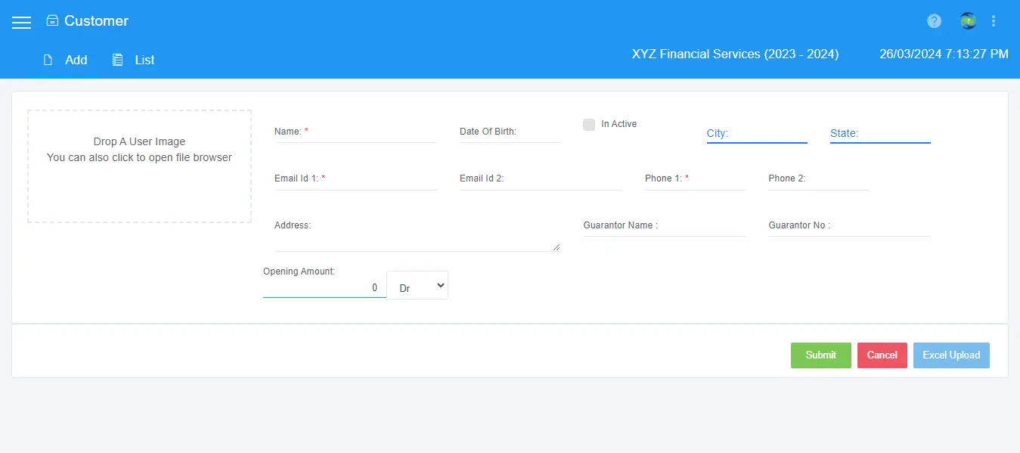This screenshot has height=453, width=1020.
Task: Open the hamburger navigation menu
Action: [21, 22]
